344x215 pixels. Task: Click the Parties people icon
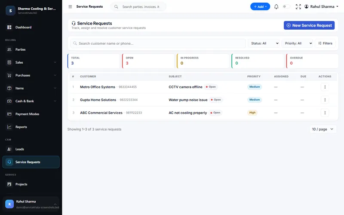[x=9, y=49]
